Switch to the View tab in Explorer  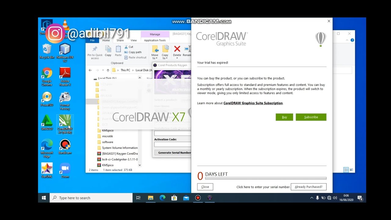coord(134,40)
